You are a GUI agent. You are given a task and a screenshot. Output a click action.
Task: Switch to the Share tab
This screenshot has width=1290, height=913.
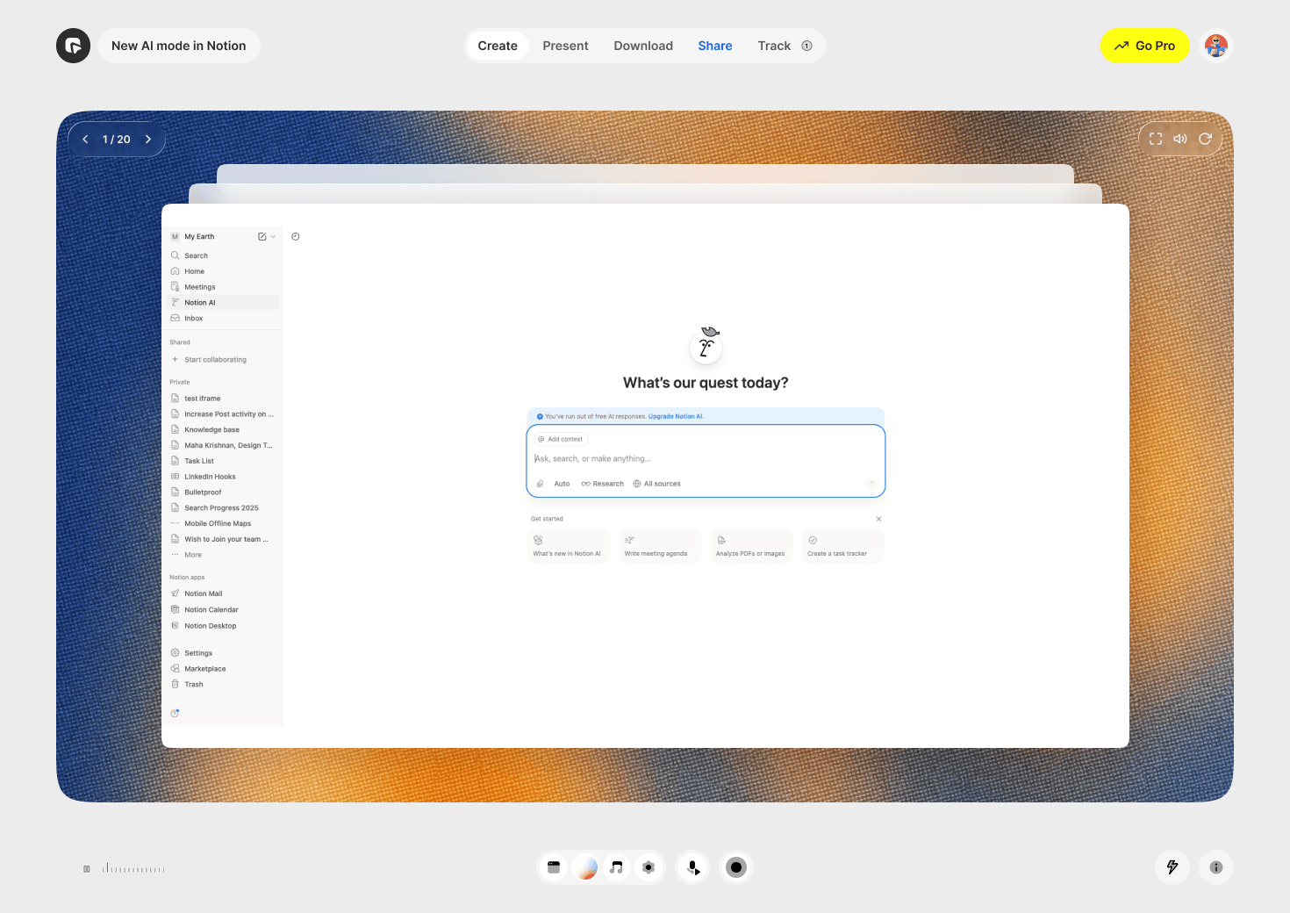(715, 46)
